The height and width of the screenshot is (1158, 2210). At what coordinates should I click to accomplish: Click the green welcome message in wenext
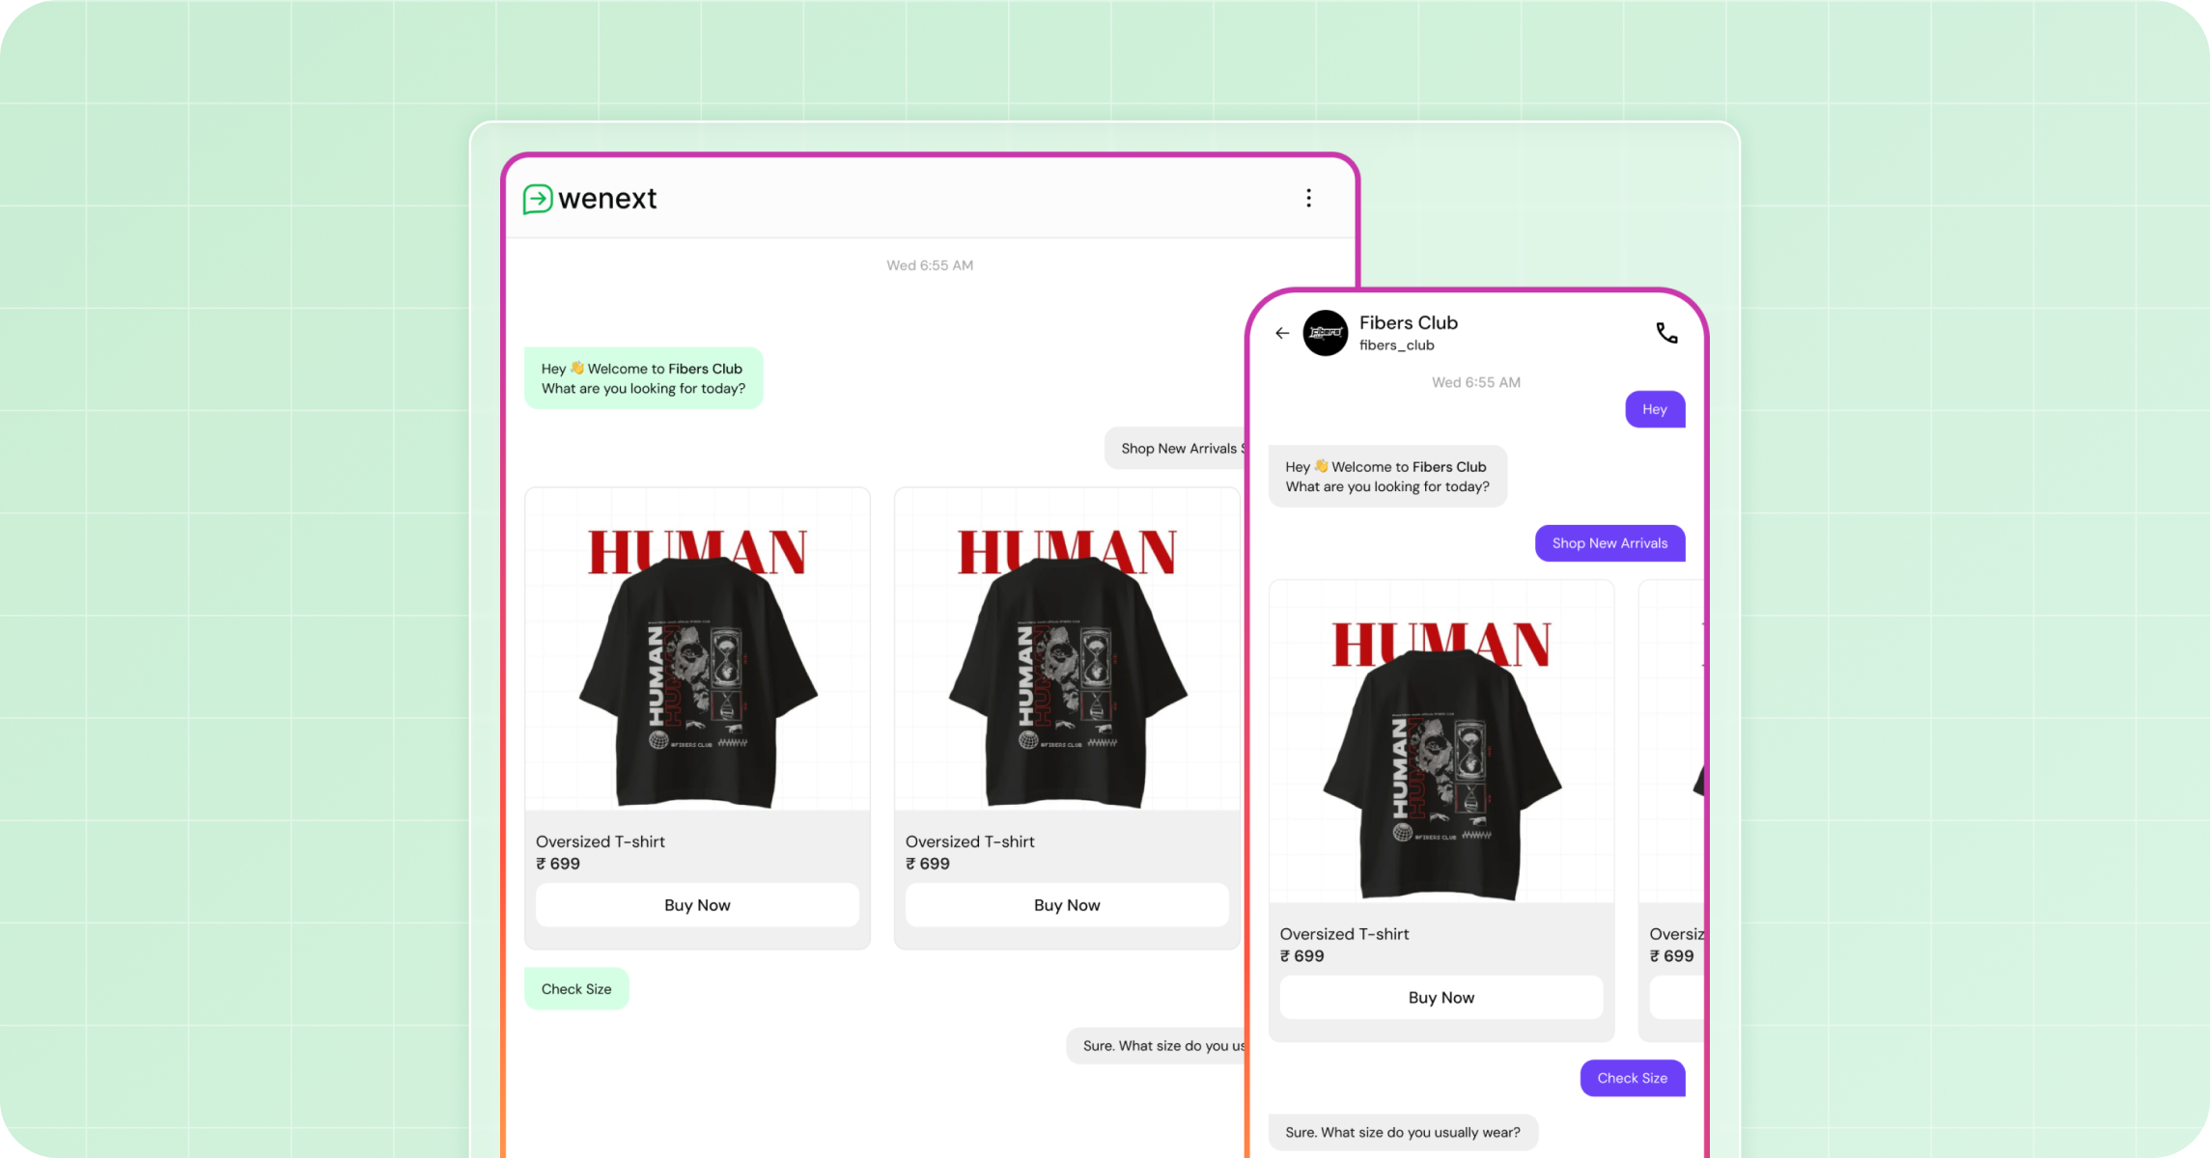pos(644,378)
